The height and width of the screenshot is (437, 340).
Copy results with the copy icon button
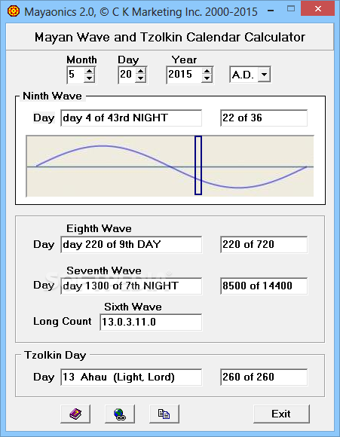pyautogui.click(x=164, y=414)
